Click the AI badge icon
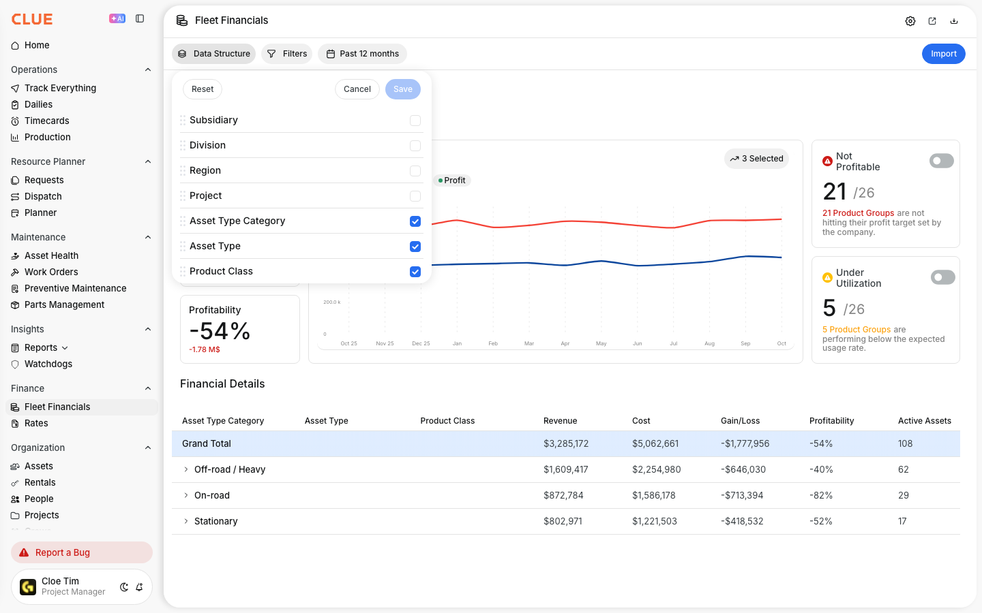 117,18
